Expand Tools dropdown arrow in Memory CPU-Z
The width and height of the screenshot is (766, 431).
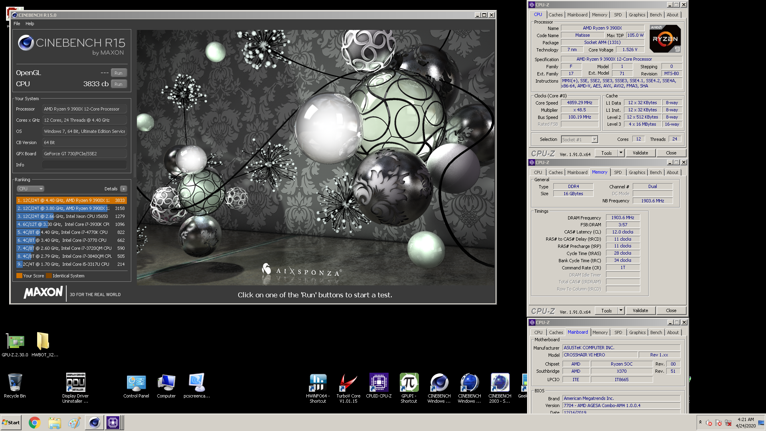621,311
